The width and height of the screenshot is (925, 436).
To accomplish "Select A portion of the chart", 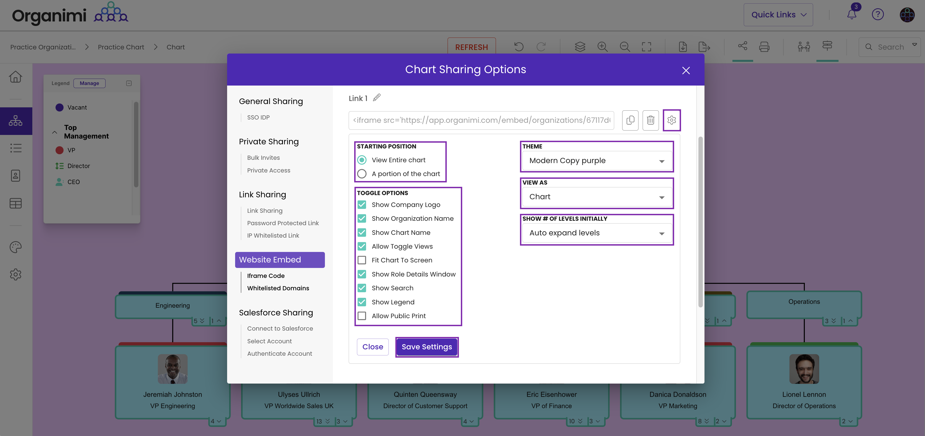I will click(x=362, y=174).
